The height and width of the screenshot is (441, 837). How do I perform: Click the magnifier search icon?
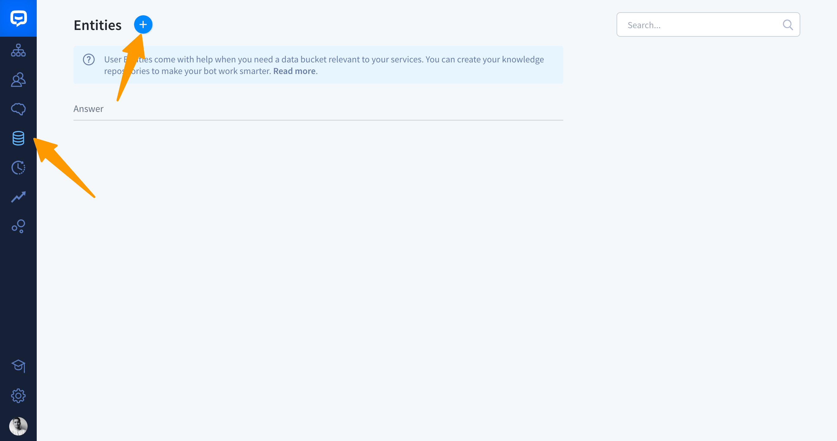click(788, 25)
